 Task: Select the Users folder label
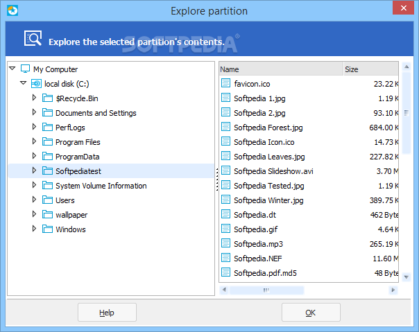click(65, 200)
